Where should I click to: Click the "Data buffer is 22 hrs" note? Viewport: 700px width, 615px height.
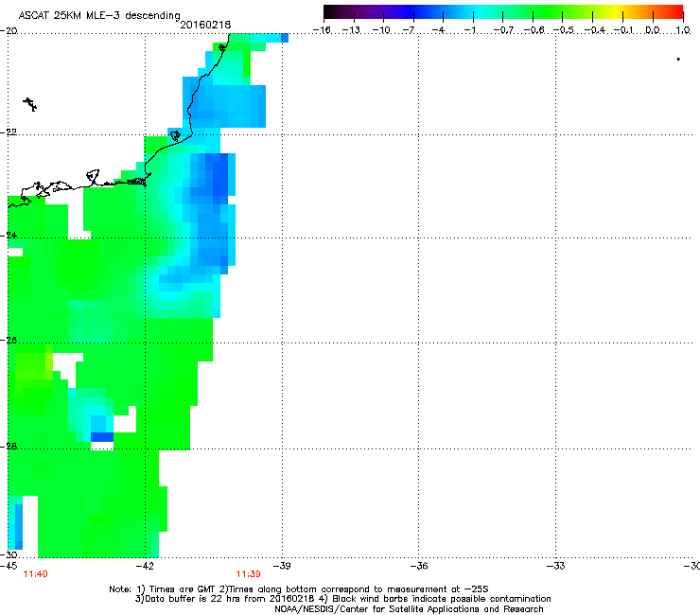(181, 599)
